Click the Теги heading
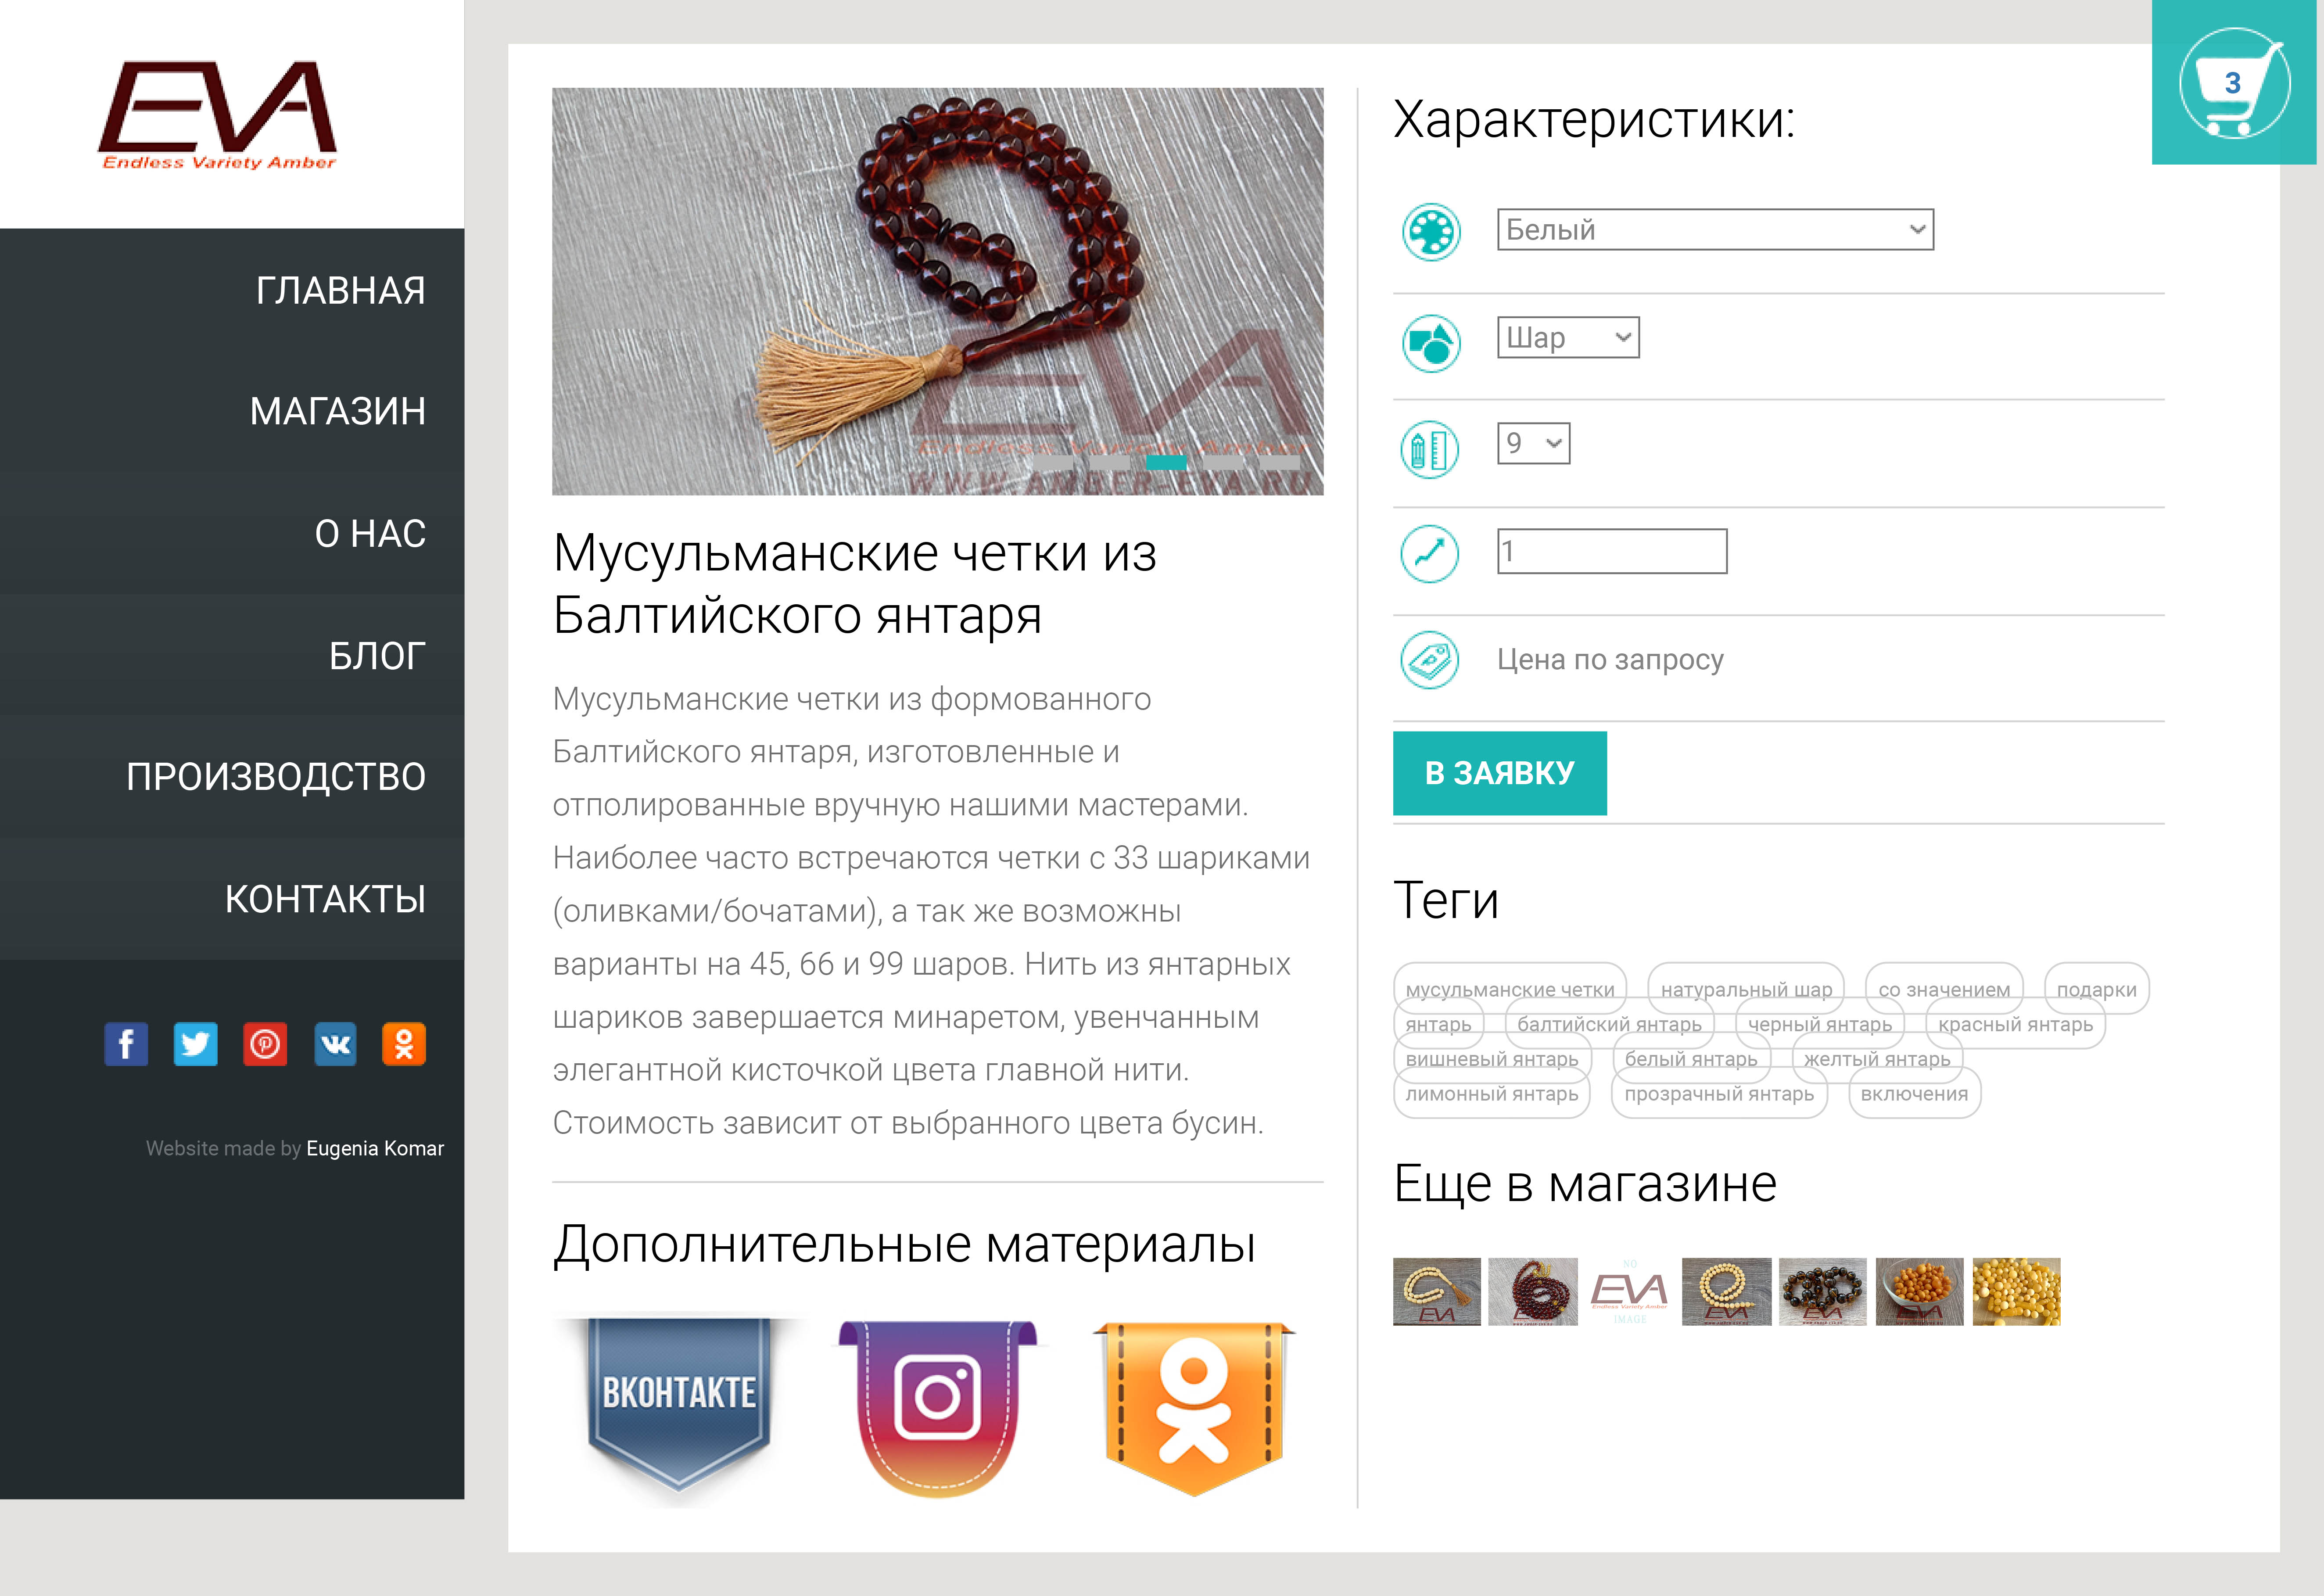Image resolution: width=2324 pixels, height=1596 pixels. [x=1446, y=900]
